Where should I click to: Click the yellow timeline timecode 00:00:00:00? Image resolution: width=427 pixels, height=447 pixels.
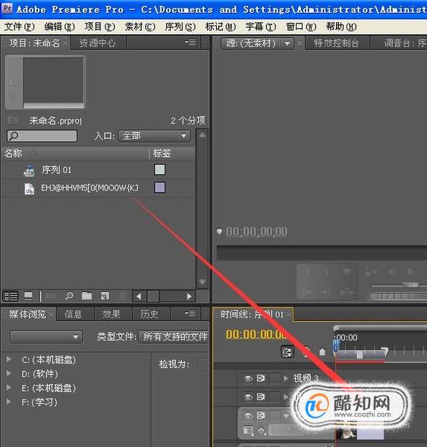[x=256, y=335]
